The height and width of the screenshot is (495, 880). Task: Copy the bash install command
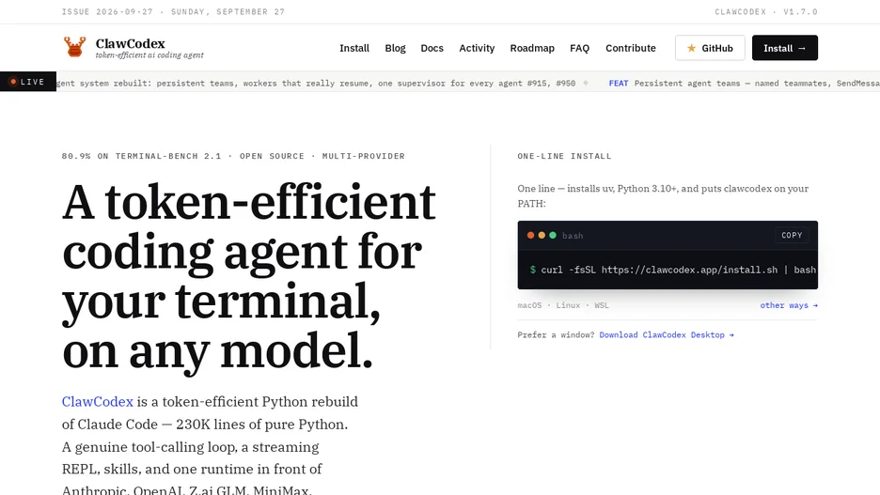point(792,236)
